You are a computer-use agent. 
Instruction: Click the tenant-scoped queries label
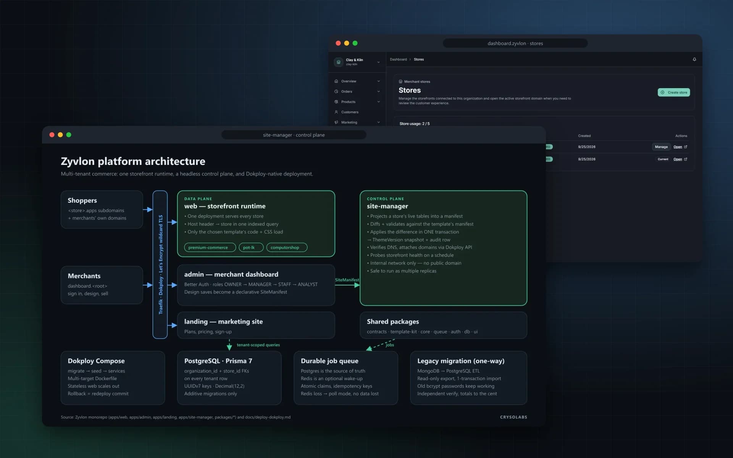258,345
